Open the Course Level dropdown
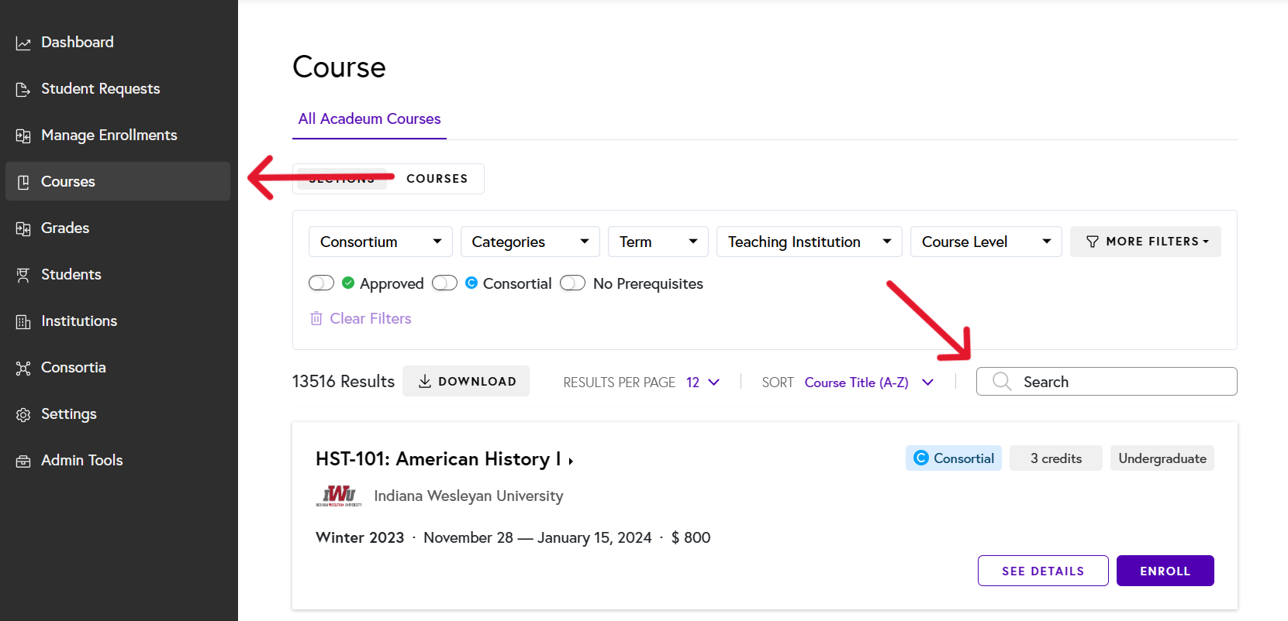1288x621 pixels. [x=985, y=242]
